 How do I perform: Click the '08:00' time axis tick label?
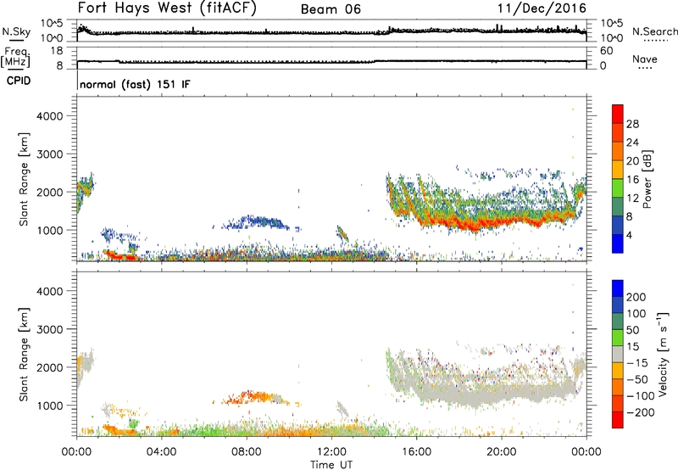click(x=246, y=452)
